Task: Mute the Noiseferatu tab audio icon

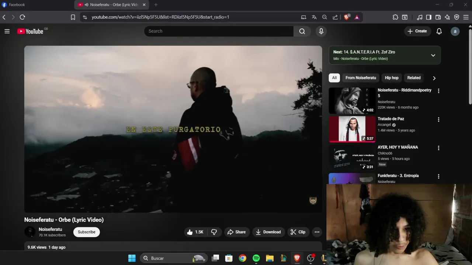Action: [86, 5]
